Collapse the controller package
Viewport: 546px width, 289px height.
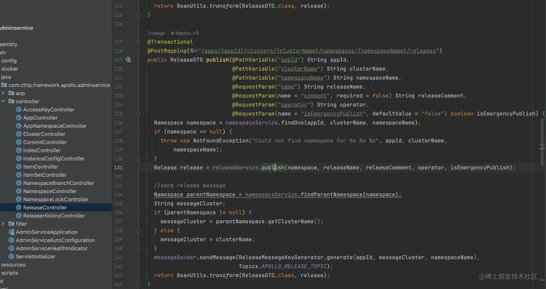(x=3, y=101)
